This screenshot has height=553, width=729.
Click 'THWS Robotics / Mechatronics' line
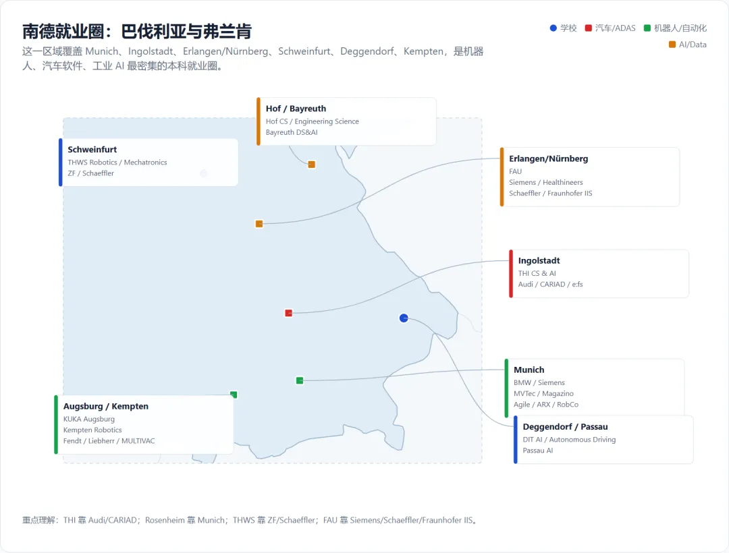tap(117, 162)
